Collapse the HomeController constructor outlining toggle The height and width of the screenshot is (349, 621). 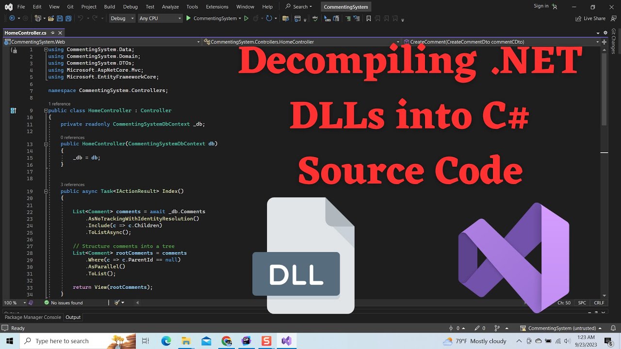(46, 144)
